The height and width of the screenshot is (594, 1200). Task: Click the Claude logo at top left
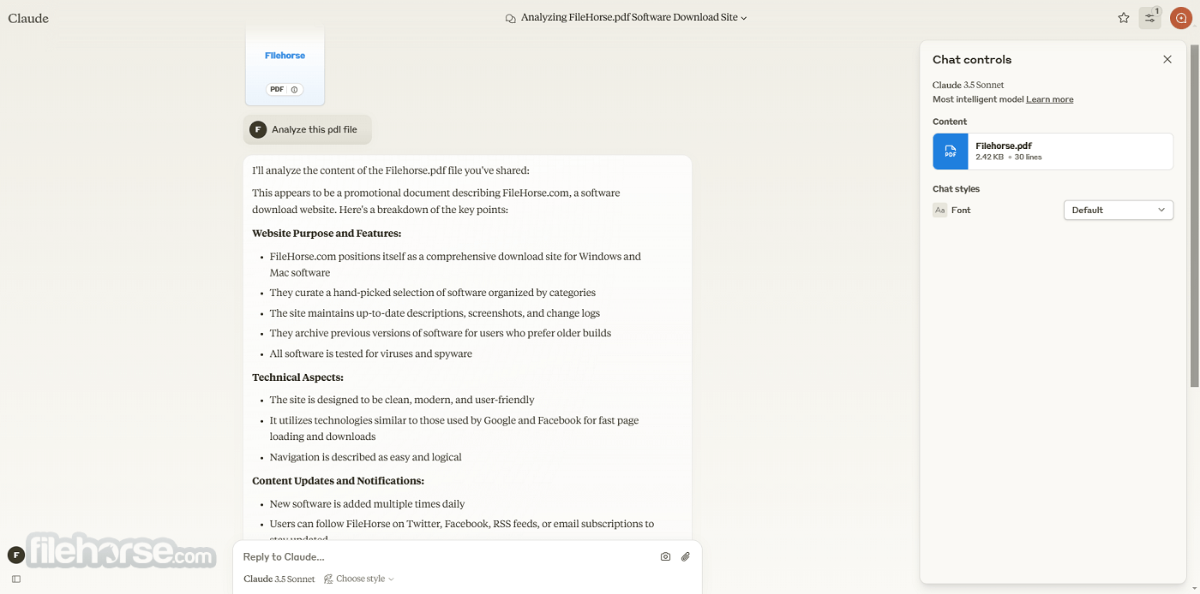[x=28, y=18]
